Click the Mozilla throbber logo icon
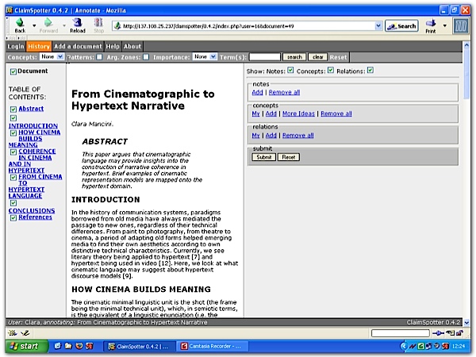The height and width of the screenshot is (357, 476). point(460,26)
